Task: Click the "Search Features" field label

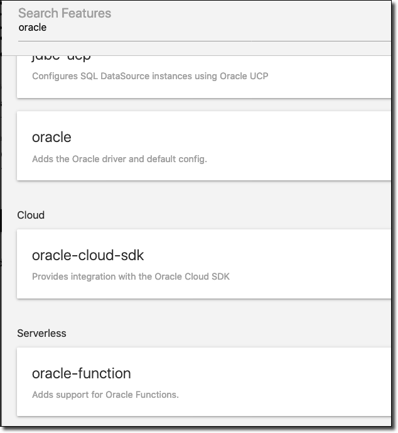Action: point(65,13)
